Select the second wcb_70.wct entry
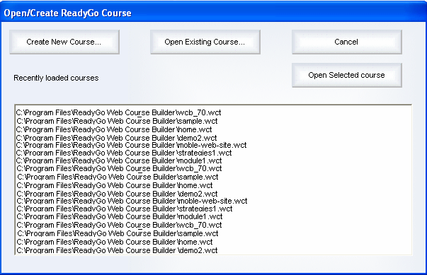Screen dimensions: 427x275 [119, 168]
